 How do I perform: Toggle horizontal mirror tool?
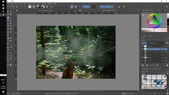click(119, 7)
